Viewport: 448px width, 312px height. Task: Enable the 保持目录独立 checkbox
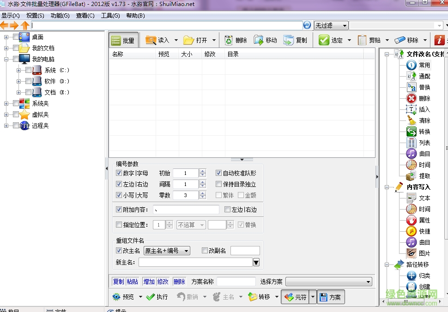pos(219,184)
